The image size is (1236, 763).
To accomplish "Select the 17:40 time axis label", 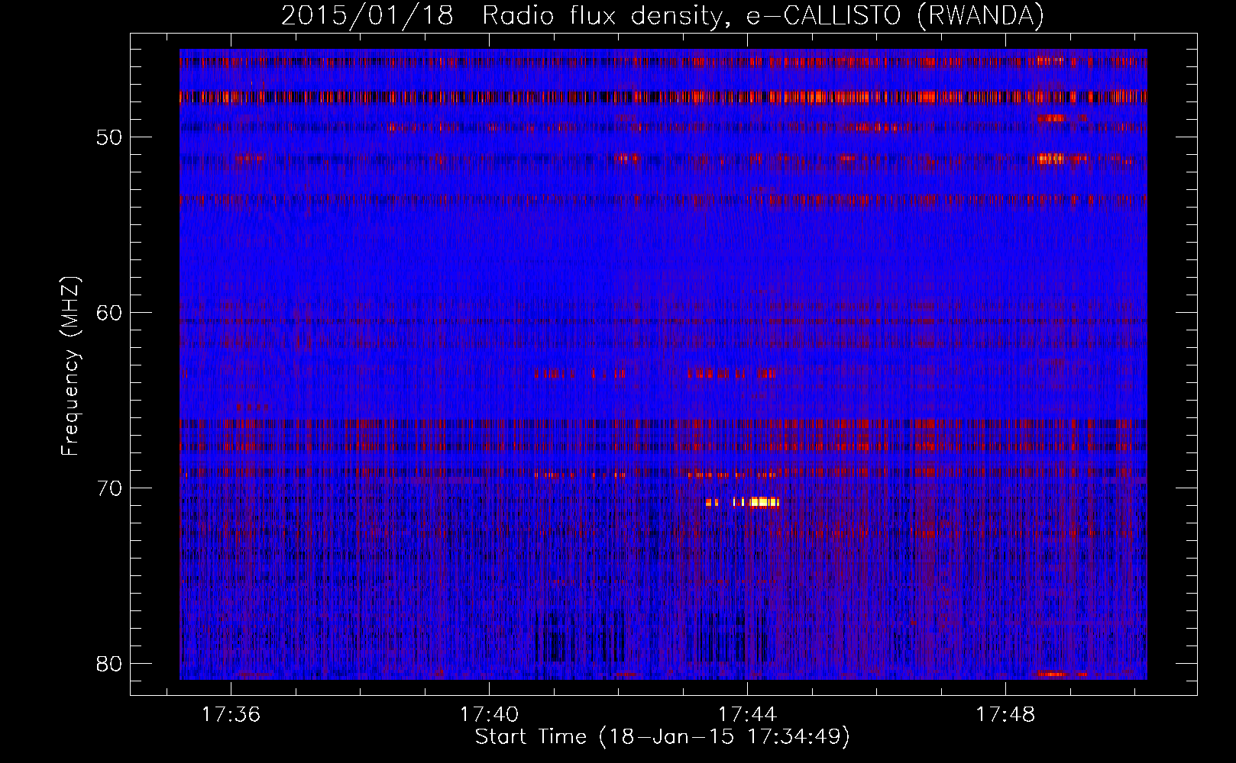I will click(x=489, y=715).
